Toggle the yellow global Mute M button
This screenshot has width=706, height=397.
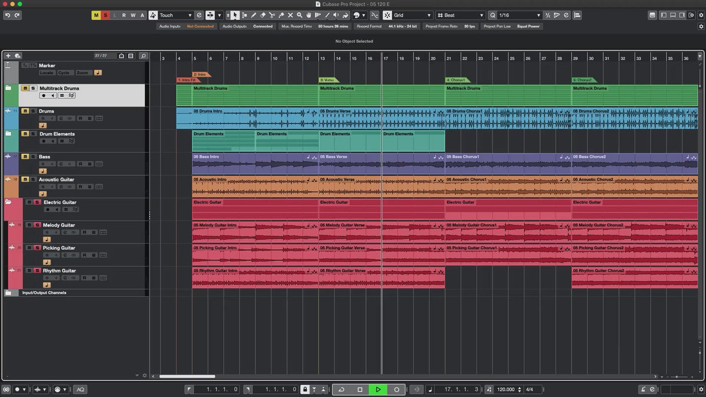(96, 15)
